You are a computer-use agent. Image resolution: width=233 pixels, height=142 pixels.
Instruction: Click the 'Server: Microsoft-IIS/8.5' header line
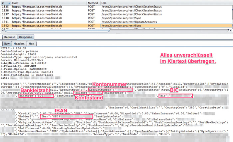(22, 60)
